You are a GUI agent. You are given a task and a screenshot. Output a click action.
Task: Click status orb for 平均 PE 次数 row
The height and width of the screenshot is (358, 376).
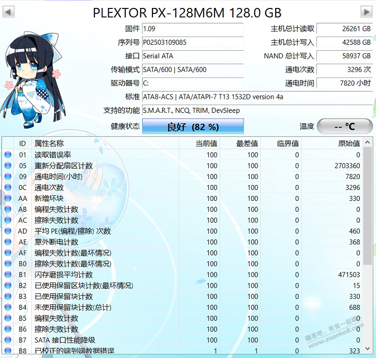click(8, 231)
